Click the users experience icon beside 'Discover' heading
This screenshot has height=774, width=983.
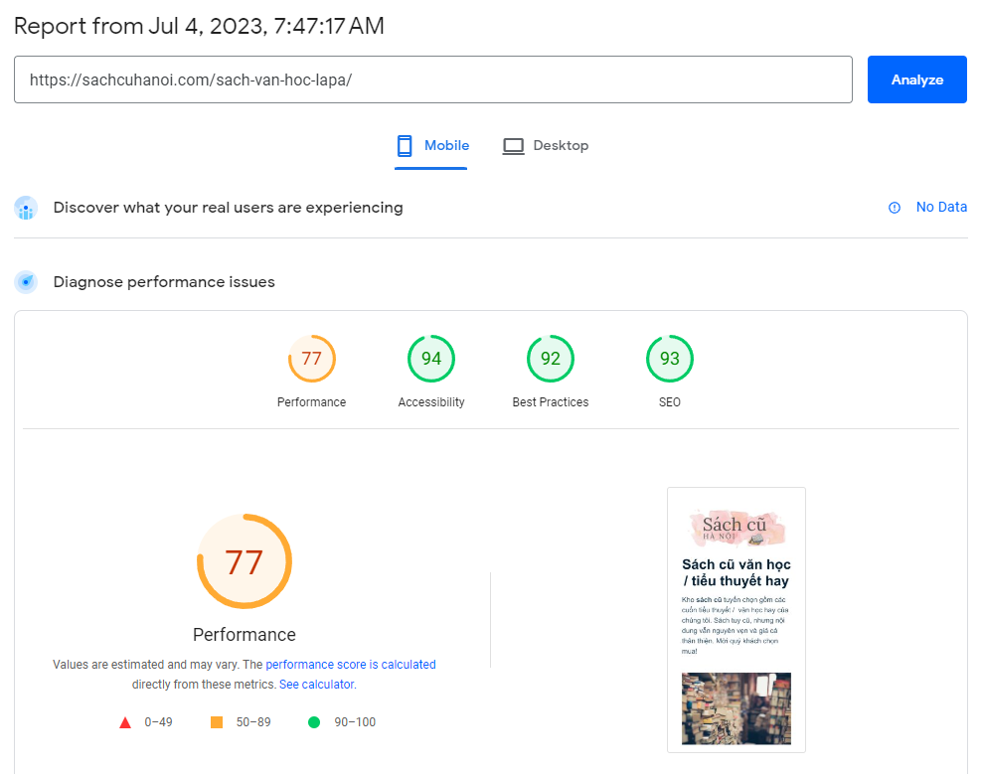[x=25, y=207]
